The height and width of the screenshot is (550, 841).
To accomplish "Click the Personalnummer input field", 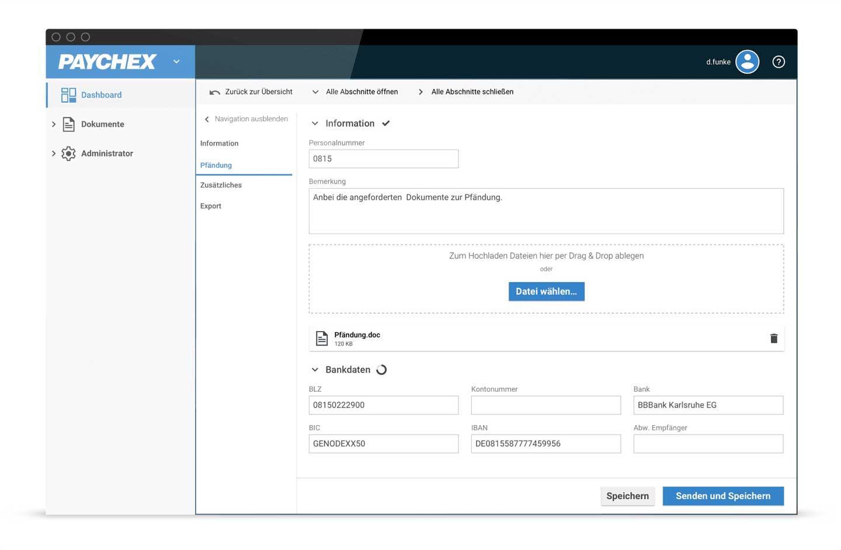I will [384, 159].
